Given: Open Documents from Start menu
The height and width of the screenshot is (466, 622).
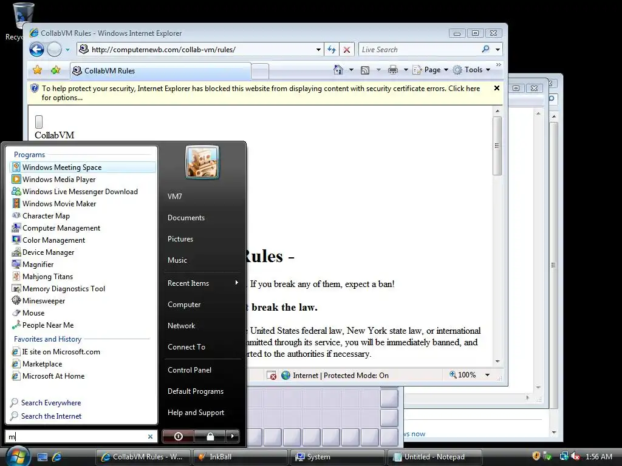Looking at the screenshot, I should coord(186,218).
